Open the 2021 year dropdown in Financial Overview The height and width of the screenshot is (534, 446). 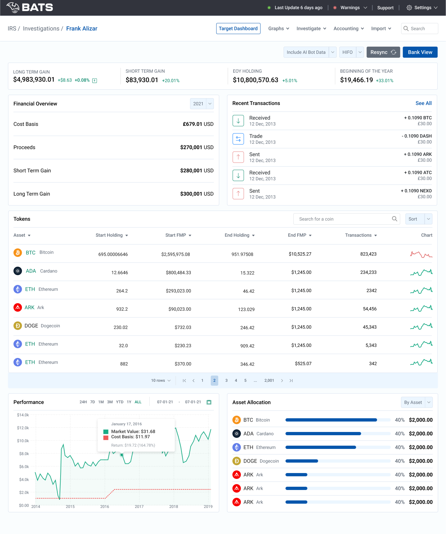202,104
